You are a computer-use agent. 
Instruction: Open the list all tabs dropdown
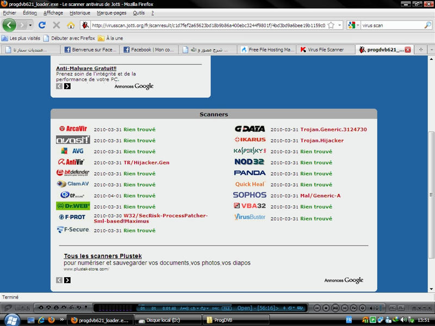[x=431, y=49]
